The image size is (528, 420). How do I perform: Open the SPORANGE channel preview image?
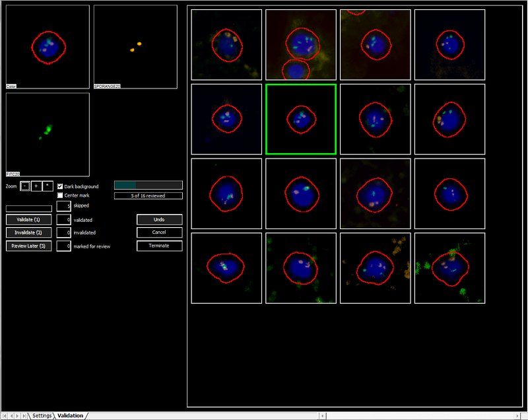pos(135,47)
